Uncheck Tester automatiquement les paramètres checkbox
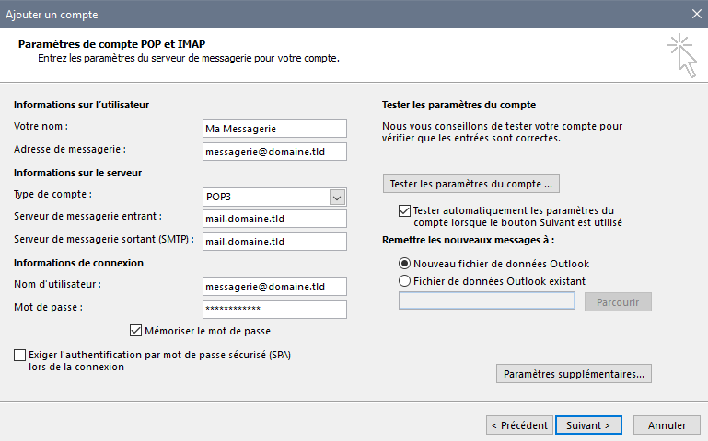The width and height of the screenshot is (708, 441). coord(404,210)
